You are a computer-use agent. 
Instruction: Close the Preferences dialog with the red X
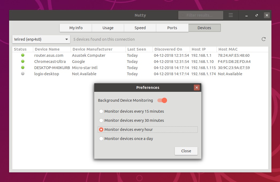pos(197,87)
